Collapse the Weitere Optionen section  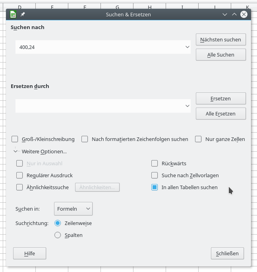pos(16,151)
